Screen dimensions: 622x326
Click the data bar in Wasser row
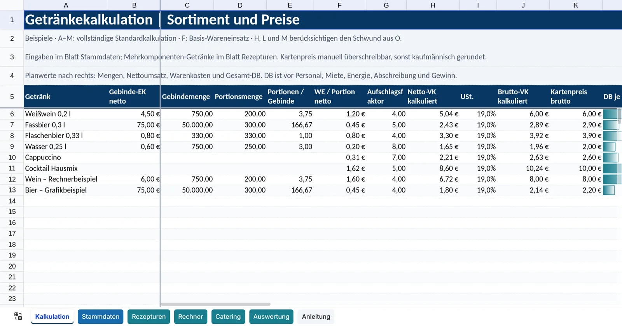point(609,147)
